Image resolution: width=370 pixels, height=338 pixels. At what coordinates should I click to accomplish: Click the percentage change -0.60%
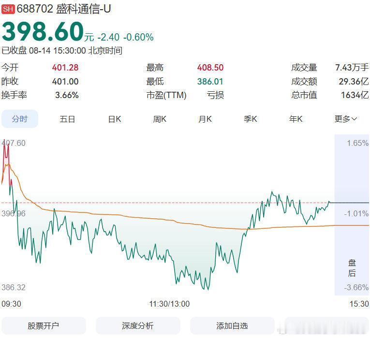point(138,37)
